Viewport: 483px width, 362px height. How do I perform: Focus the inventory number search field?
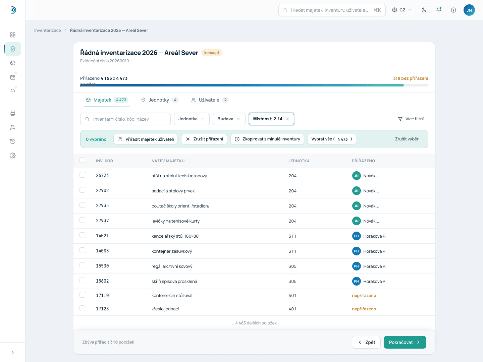point(125,119)
